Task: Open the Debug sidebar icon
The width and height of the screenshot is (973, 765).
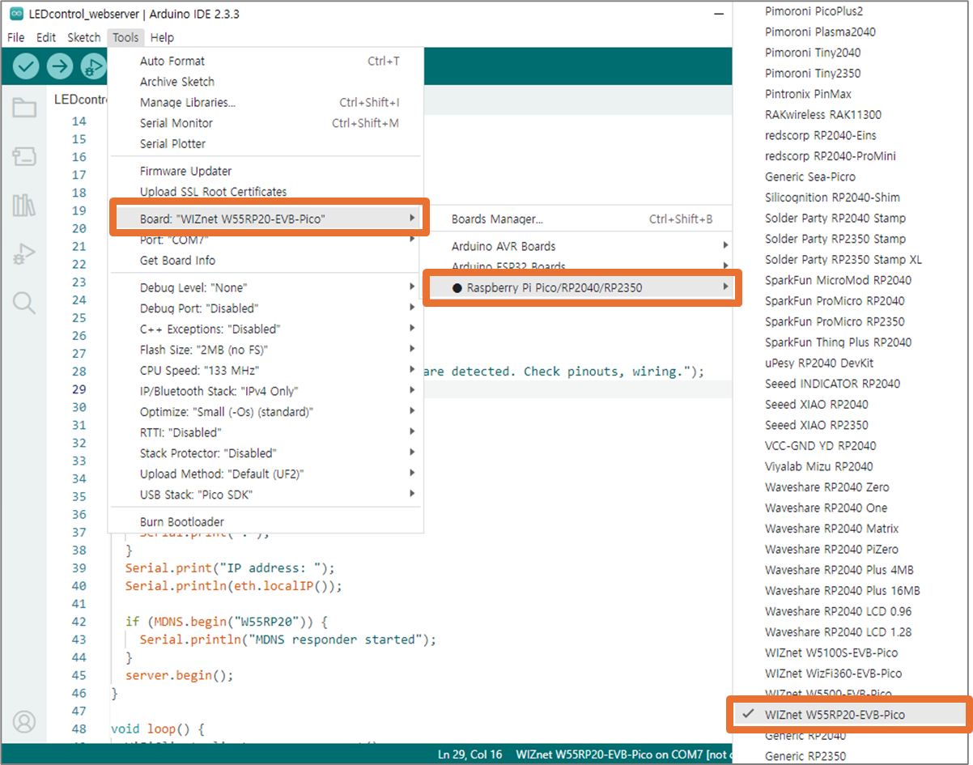Action: tap(24, 255)
